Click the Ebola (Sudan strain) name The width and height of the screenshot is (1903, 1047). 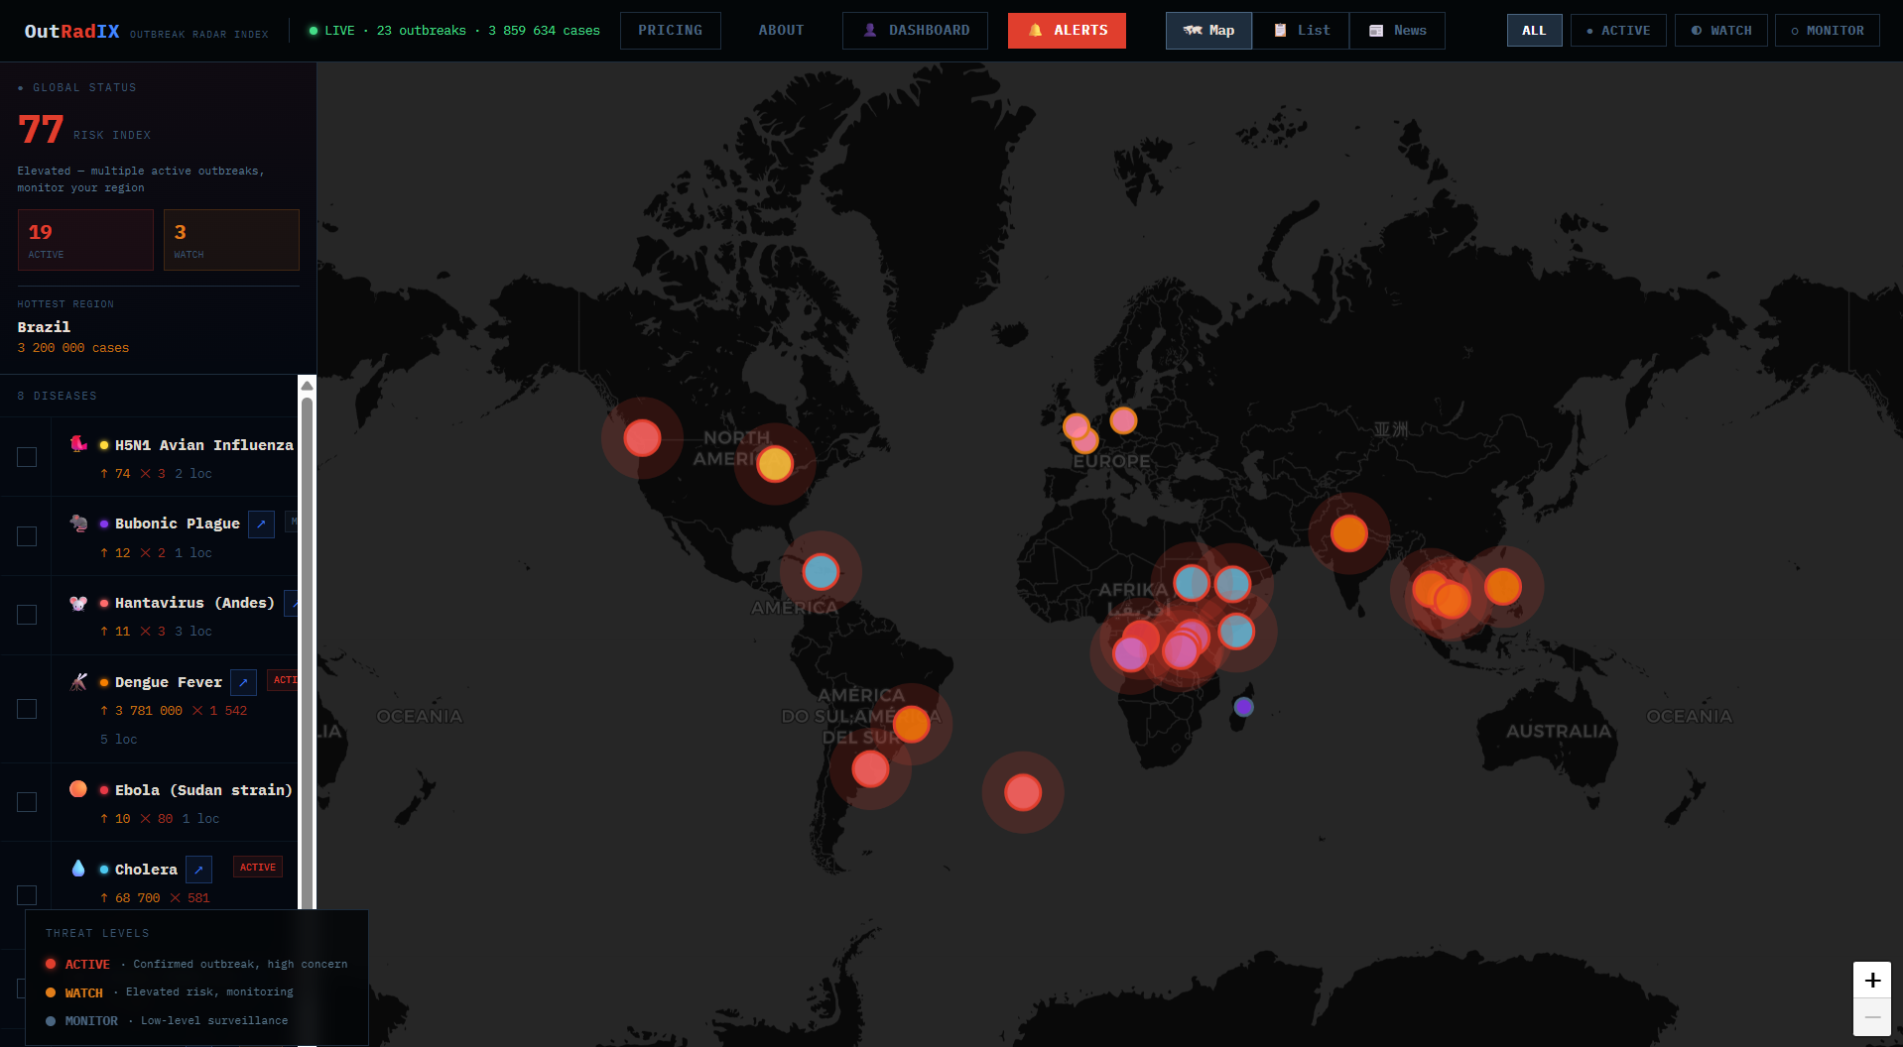pos(203,790)
